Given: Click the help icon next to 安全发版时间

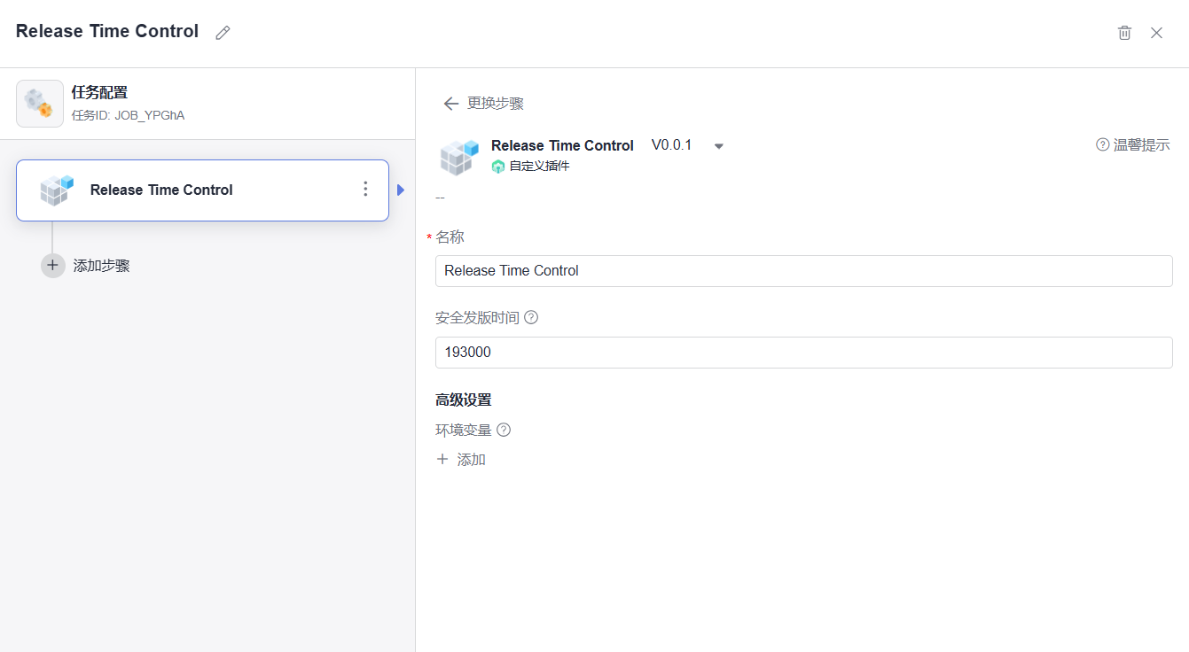Looking at the screenshot, I should (x=531, y=317).
